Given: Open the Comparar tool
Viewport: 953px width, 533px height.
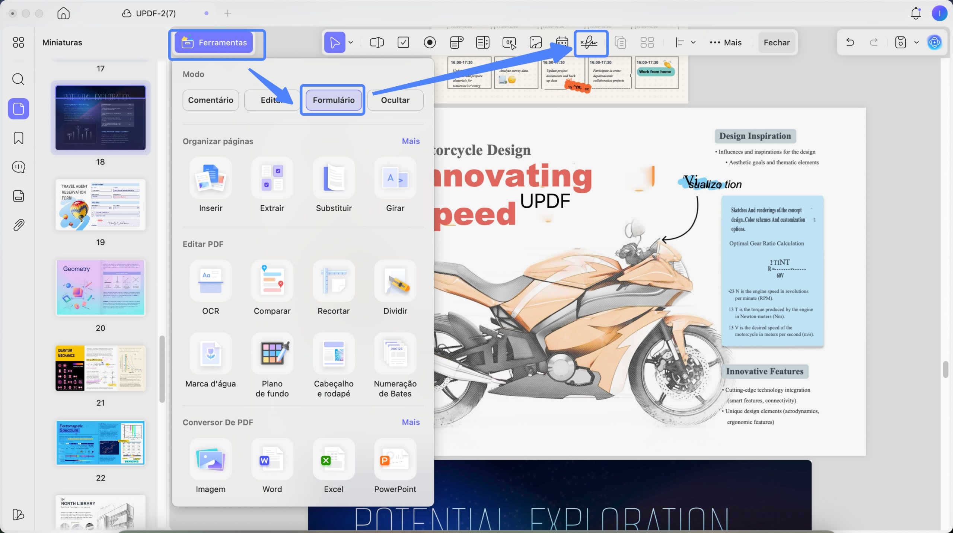Looking at the screenshot, I should pyautogui.click(x=272, y=288).
